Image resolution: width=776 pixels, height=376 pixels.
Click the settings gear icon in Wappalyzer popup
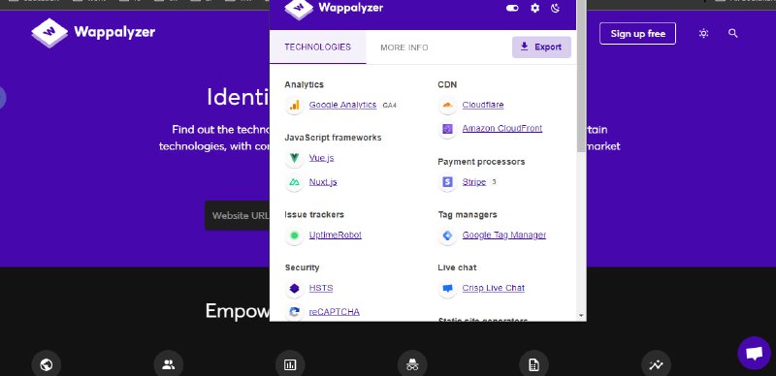point(535,8)
